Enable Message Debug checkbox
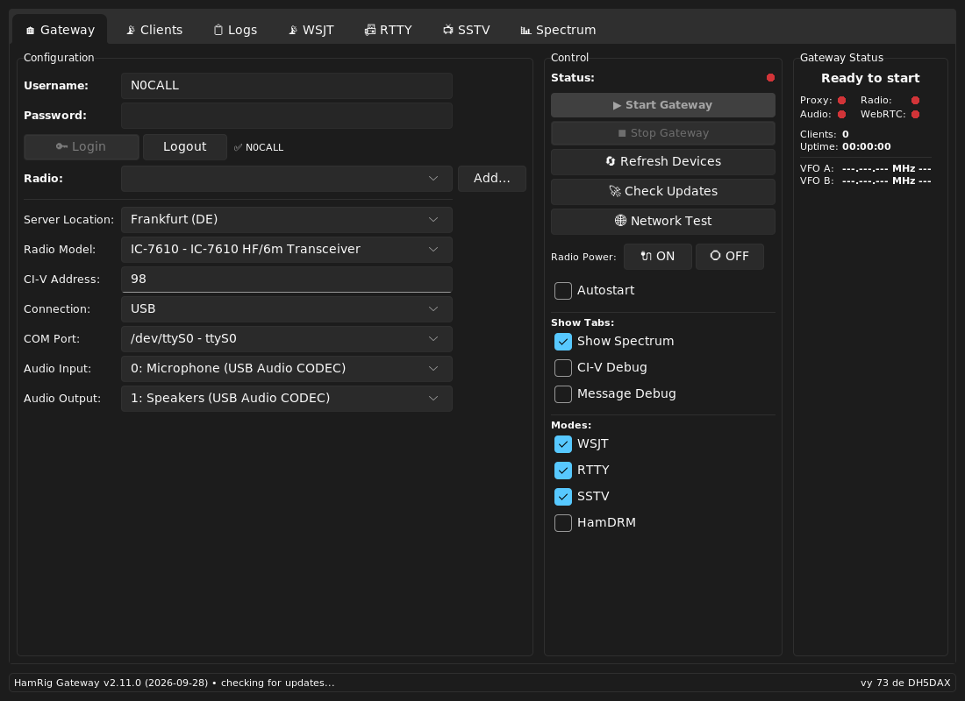This screenshot has width=965, height=701. 563,394
